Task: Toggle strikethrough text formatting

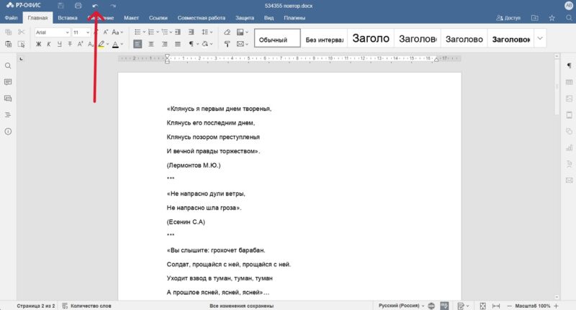Action: click(x=71, y=44)
